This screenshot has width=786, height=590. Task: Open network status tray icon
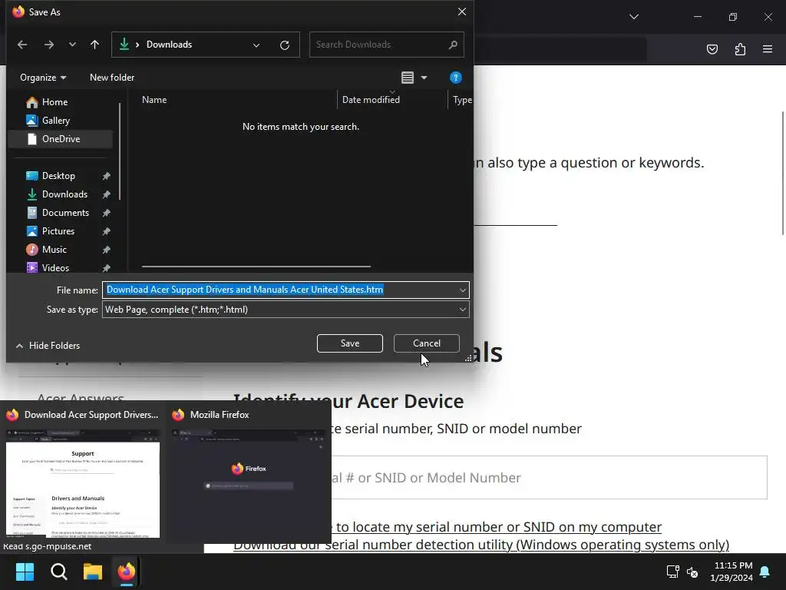tap(672, 572)
